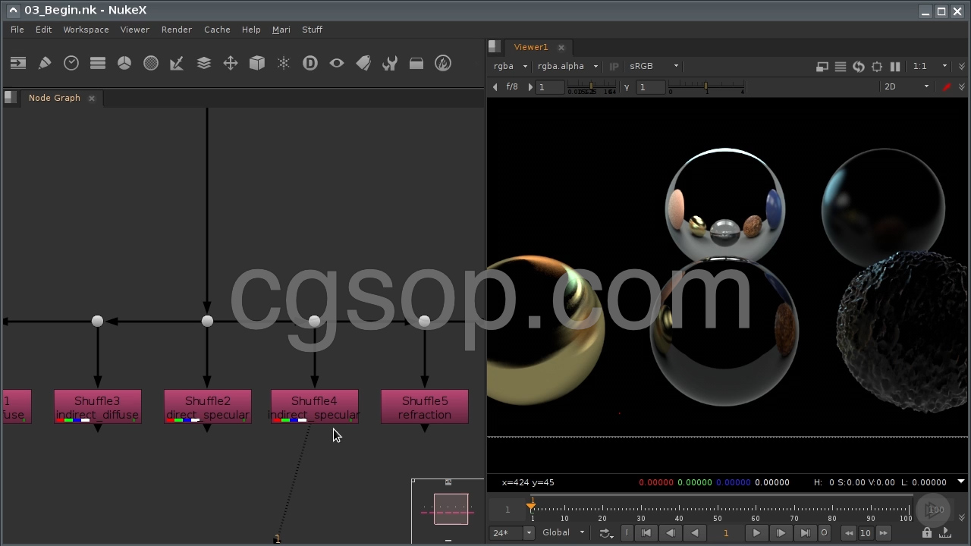971x546 pixels.
Task: Open the Image nodes toolbar menu
Action: point(17,64)
